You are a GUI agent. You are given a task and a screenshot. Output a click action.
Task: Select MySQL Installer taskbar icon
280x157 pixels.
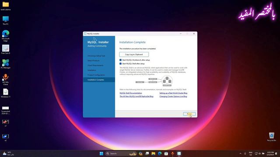179,154
